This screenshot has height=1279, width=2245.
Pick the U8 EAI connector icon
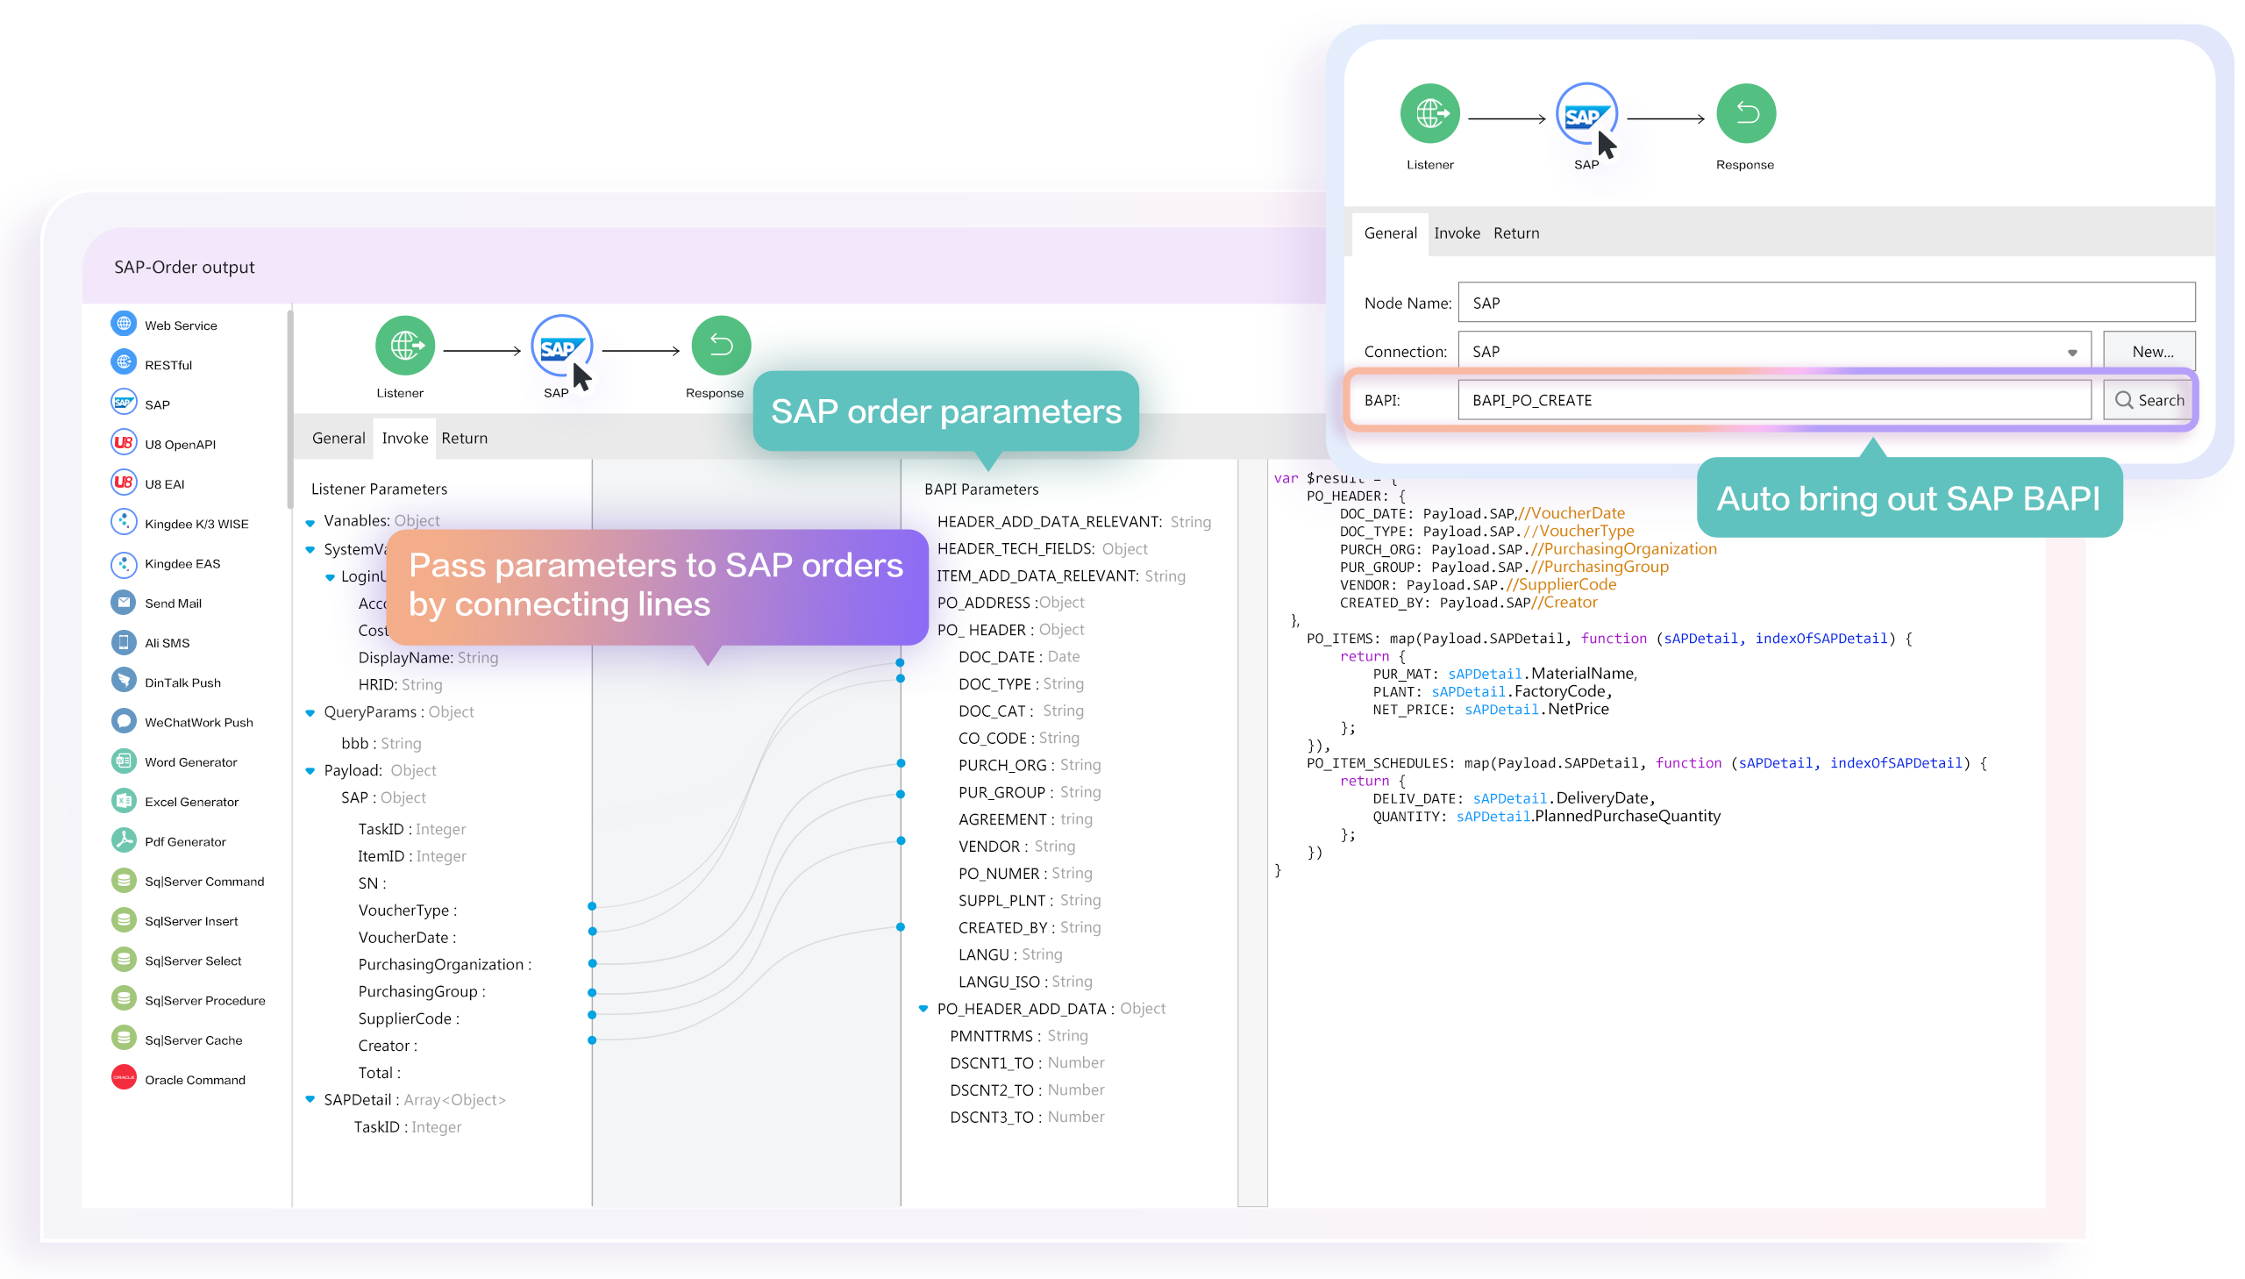coord(124,482)
